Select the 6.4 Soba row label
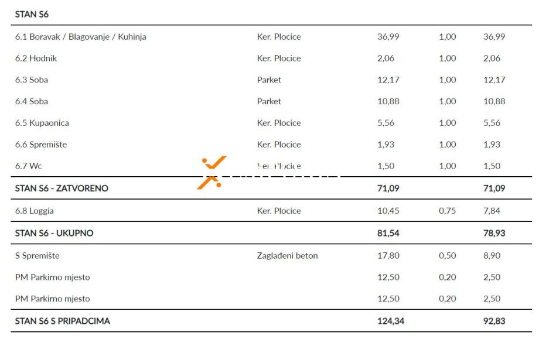The width and height of the screenshot is (539, 346). tap(32, 101)
